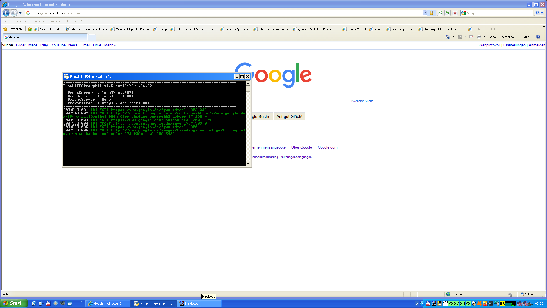Open the Seite command dropdown

click(494, 37)
